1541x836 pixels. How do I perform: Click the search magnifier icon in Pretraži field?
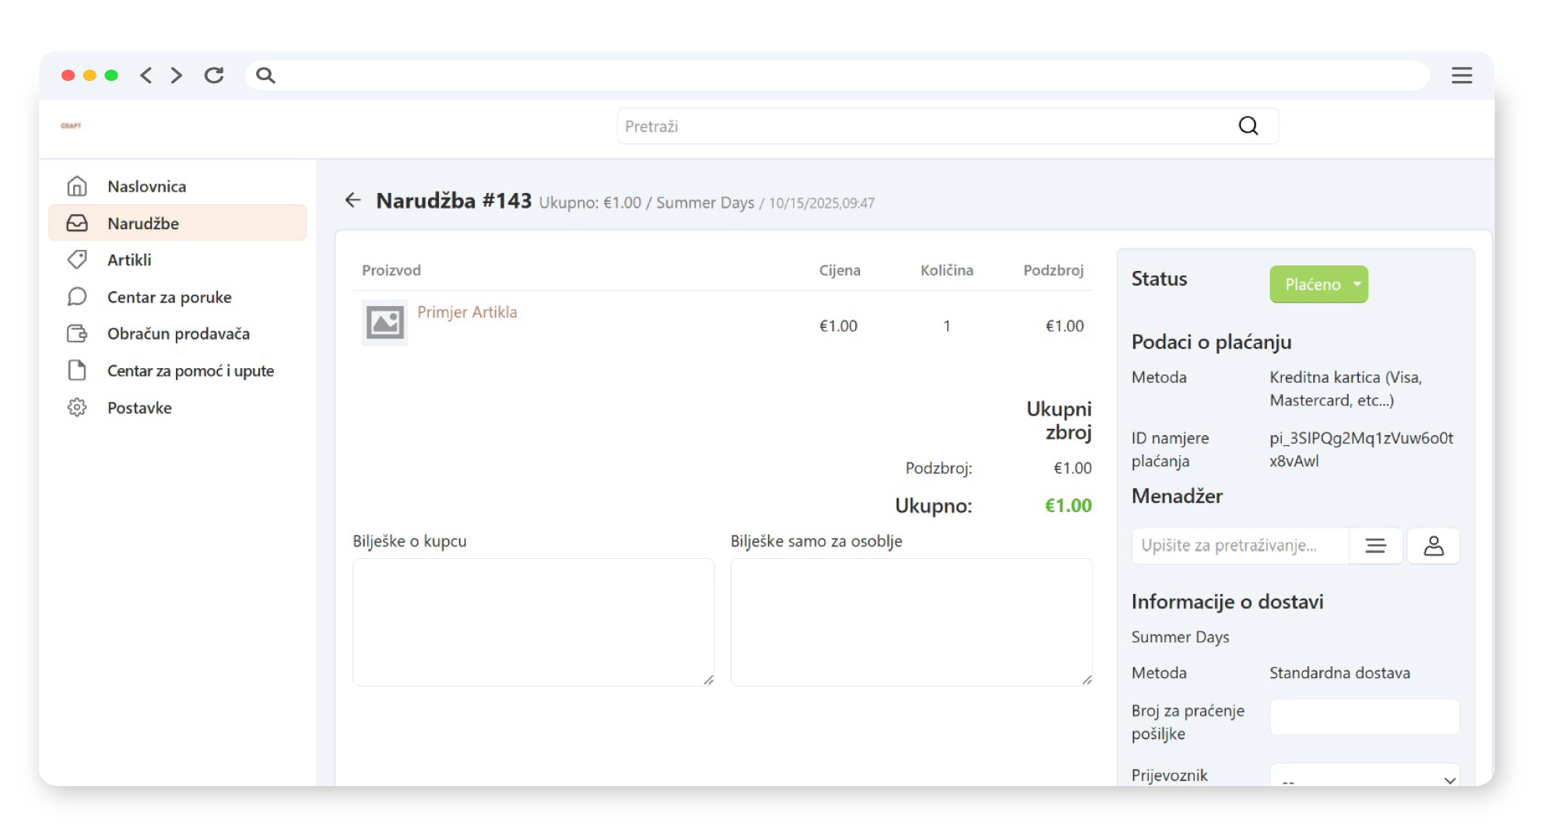pyautogui.click(x=1248, y=126)
